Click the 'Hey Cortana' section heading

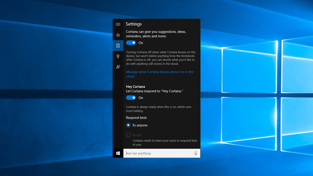tap(135, 86)
